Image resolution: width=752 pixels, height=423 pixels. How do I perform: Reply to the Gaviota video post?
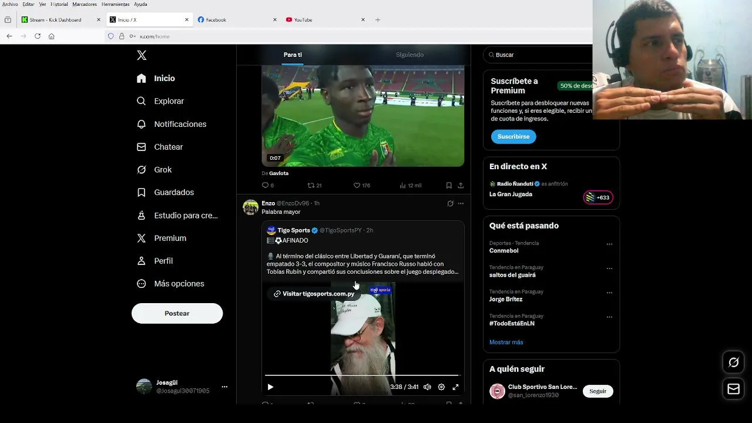(x=268, y=185)
